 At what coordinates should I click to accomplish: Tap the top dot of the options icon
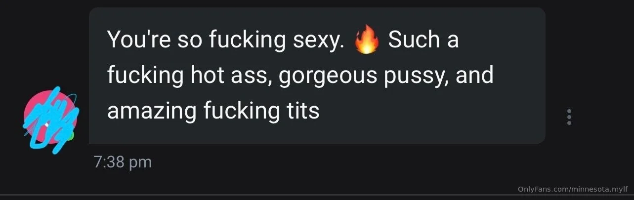pos(569,111)
